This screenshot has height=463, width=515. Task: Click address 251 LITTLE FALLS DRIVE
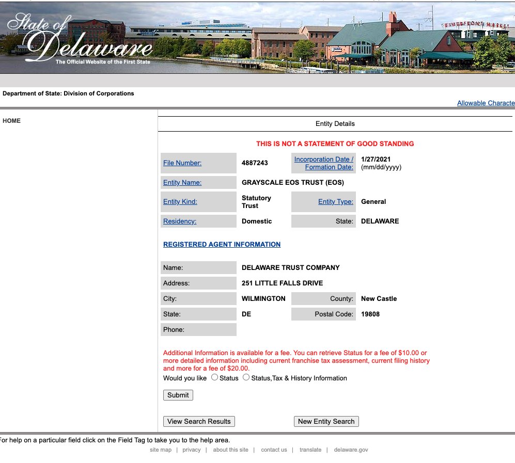282,283
